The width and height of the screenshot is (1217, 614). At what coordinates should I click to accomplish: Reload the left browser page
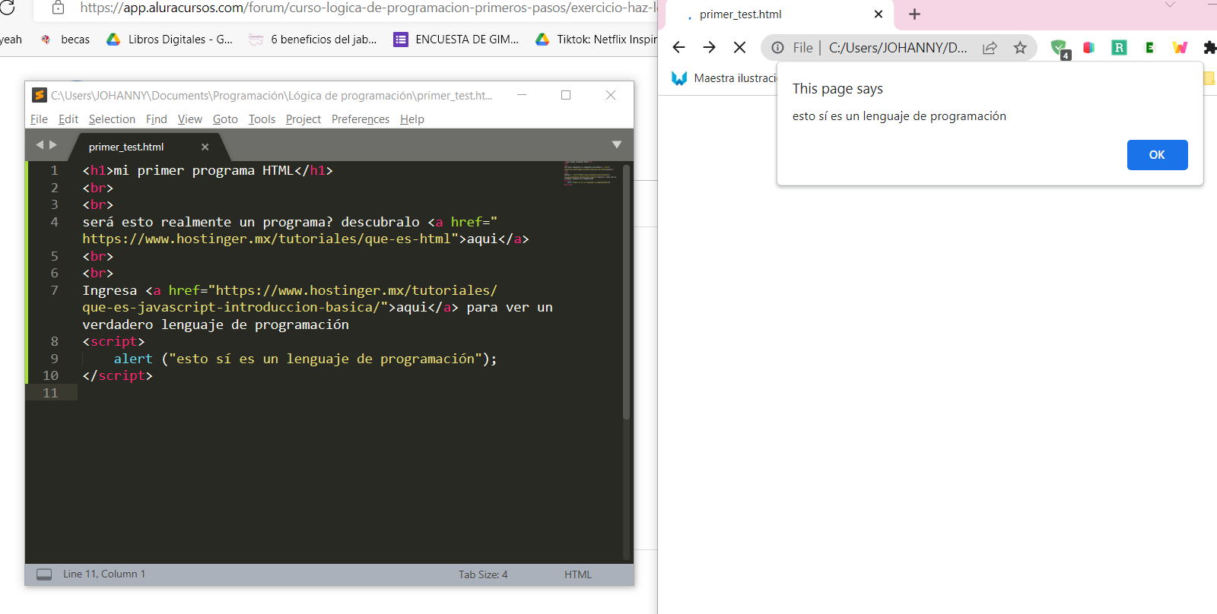[x=7, y=7]
